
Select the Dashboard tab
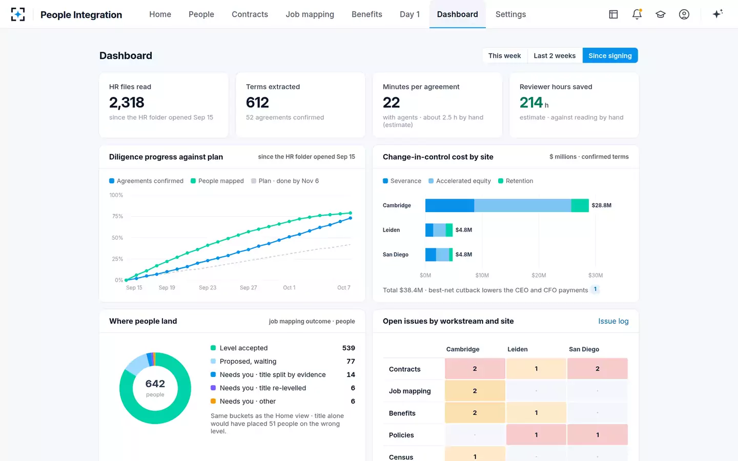point(458,14)
